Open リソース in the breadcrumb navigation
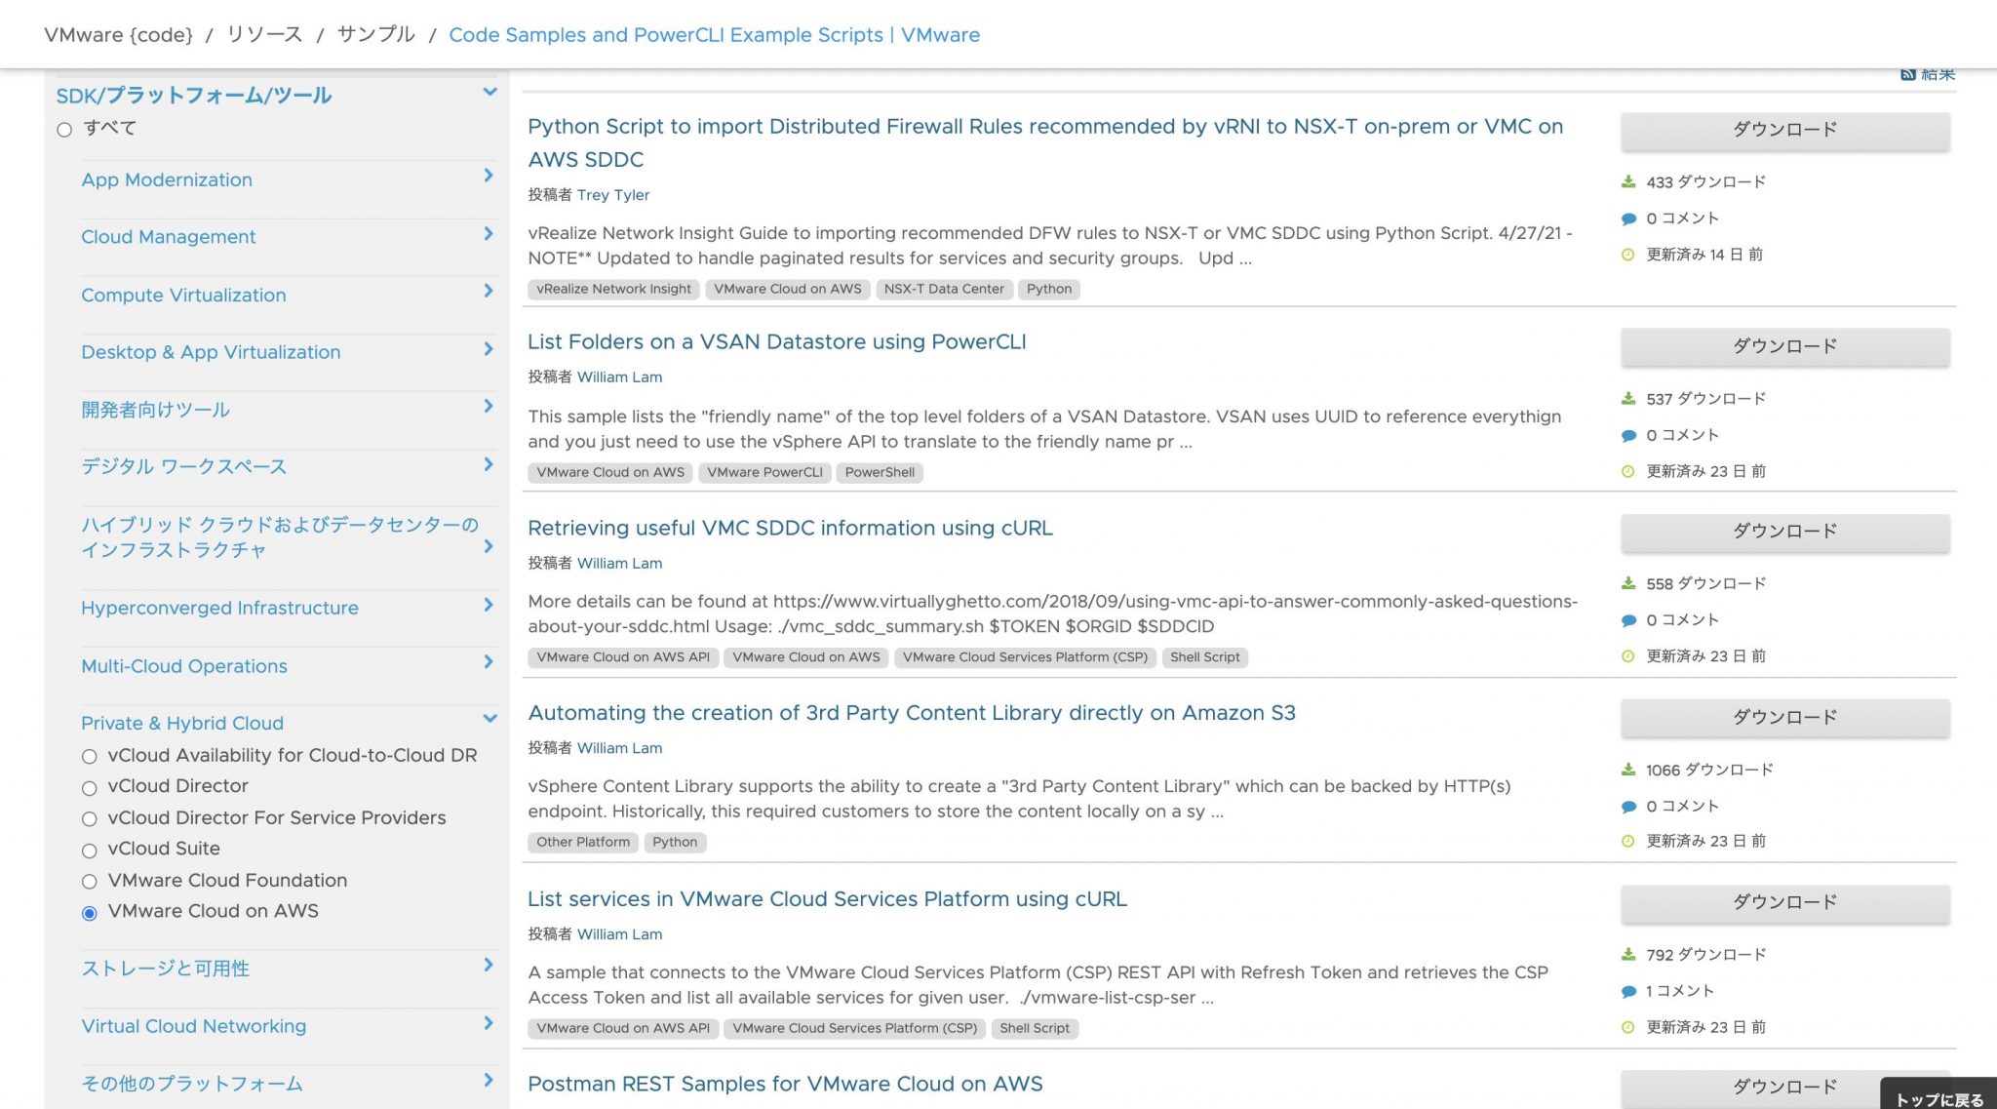The height and width of the screenshot is (1109, 1997). pos(264,35)
